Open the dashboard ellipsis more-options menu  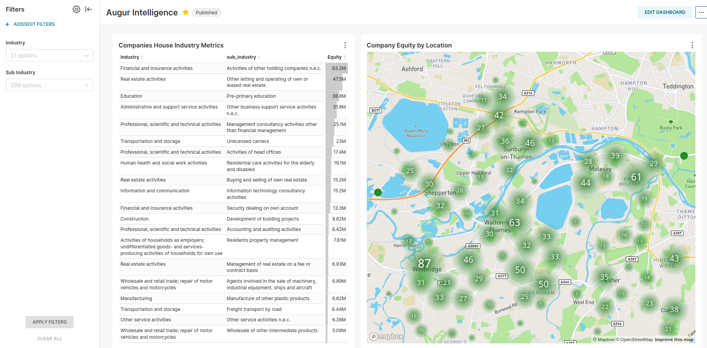coord(701,12)
